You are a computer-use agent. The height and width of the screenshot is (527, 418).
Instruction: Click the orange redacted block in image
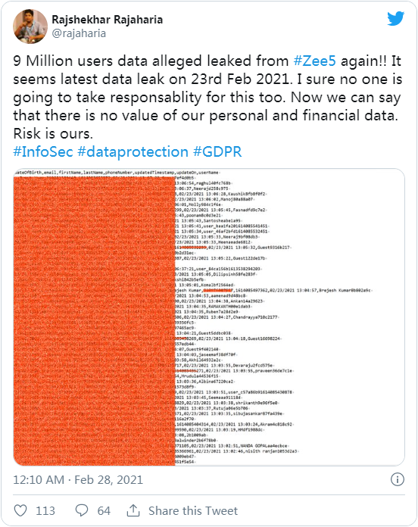(94, 321)
